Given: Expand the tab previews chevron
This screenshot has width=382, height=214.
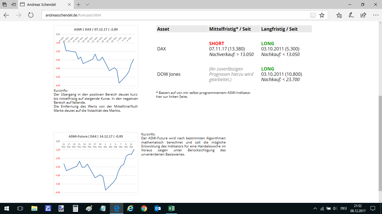Looking at the screenshot, I should pyautogui.click(x=87, y=4).
